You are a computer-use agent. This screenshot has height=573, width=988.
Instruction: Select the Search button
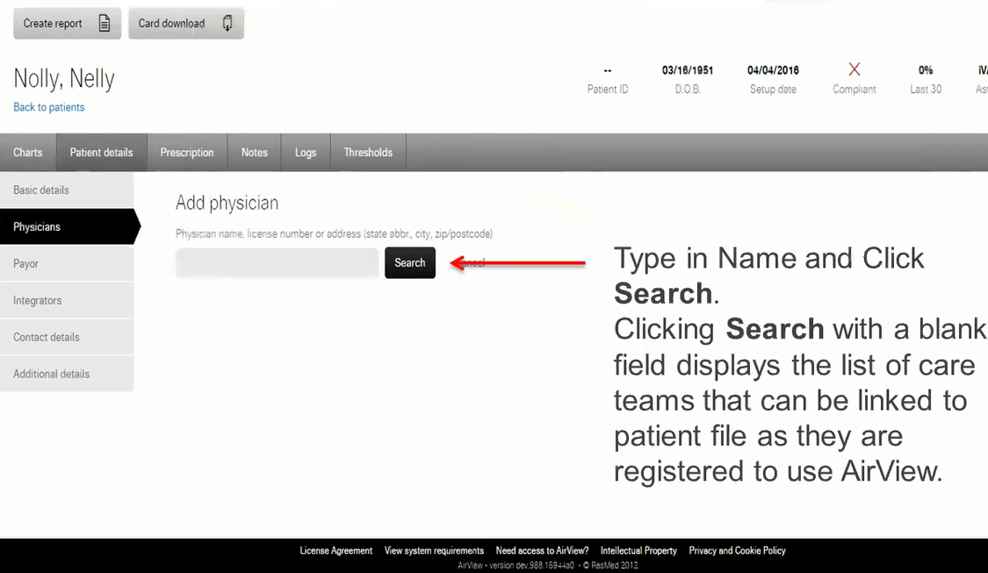coord(409,262)
